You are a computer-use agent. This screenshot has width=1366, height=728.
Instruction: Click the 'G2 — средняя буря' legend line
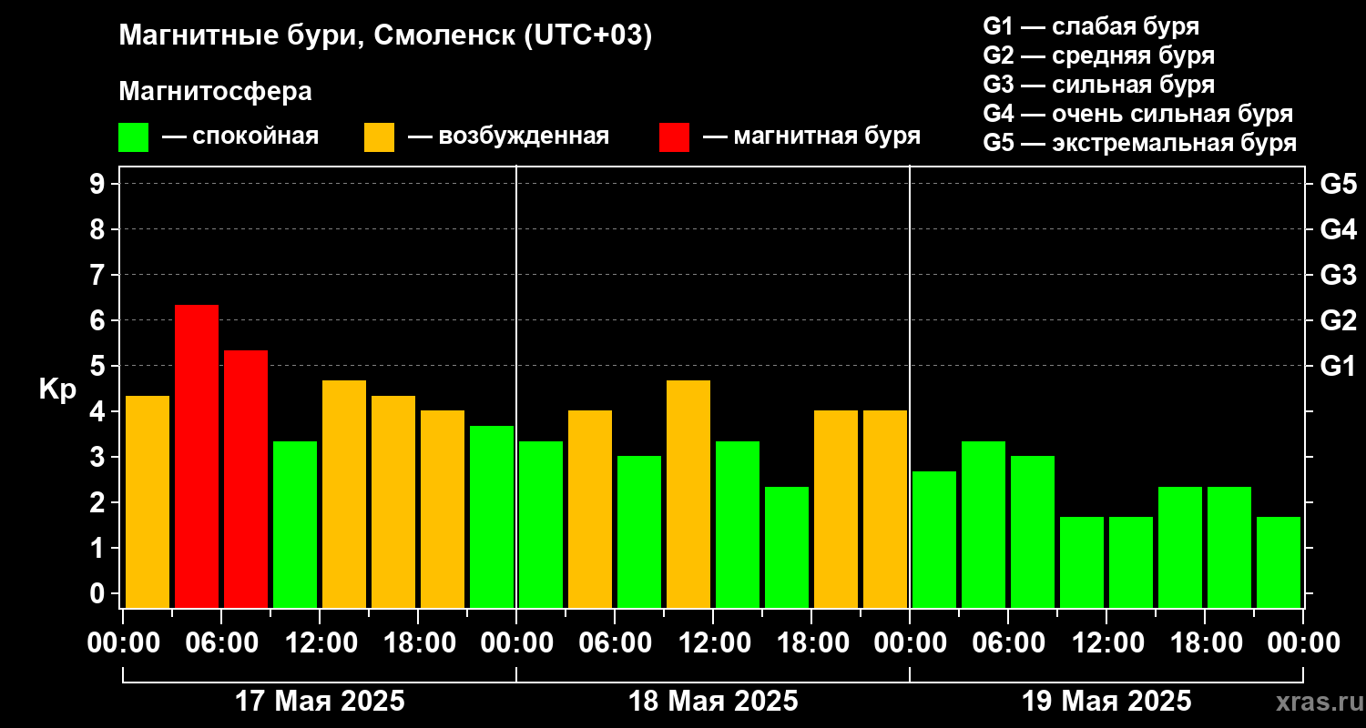click(x=1099, y=56)
